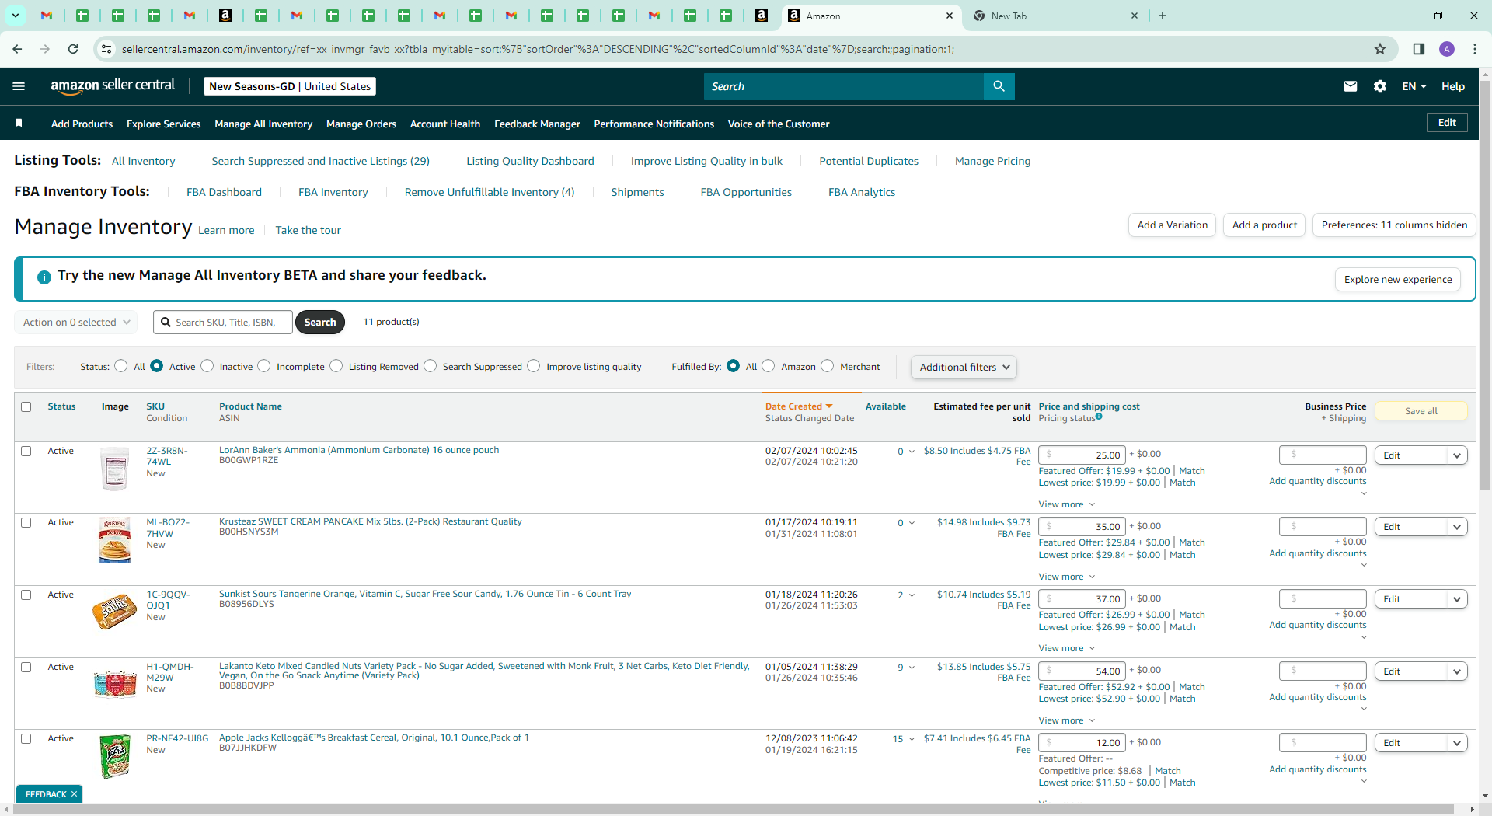Go back using the browser back arrow
The width and height of the screenshot is (1492, 816).
point(17,49)
